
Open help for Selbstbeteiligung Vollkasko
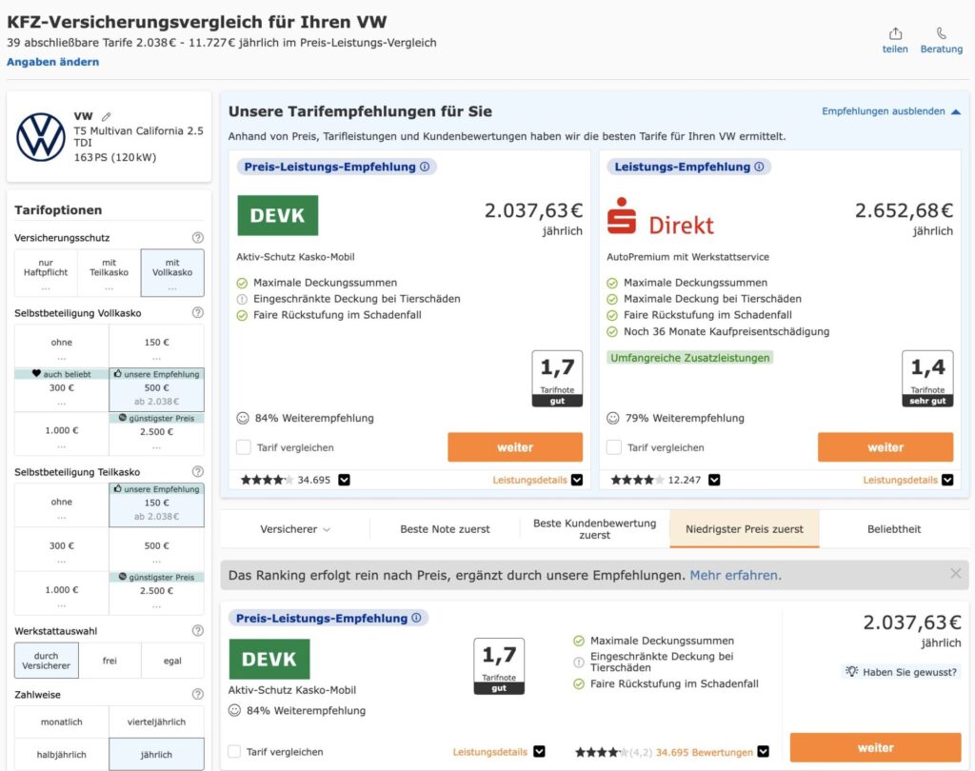(x=198, y=313)
